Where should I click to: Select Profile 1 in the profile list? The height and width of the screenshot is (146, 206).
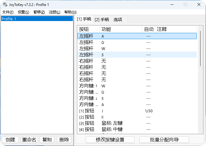pyautogui.click(x=37, y=19)
